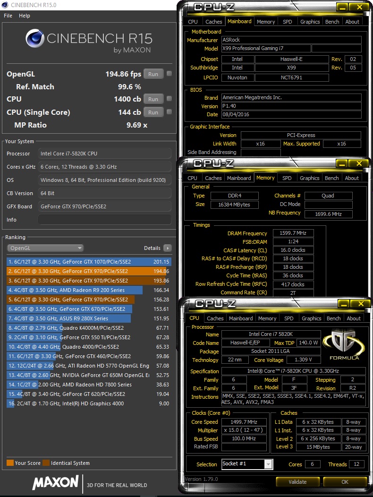Click the Your Score orange legend swatch
The height and width of the screenshot is (497, 373).
[x=10, y=463]
